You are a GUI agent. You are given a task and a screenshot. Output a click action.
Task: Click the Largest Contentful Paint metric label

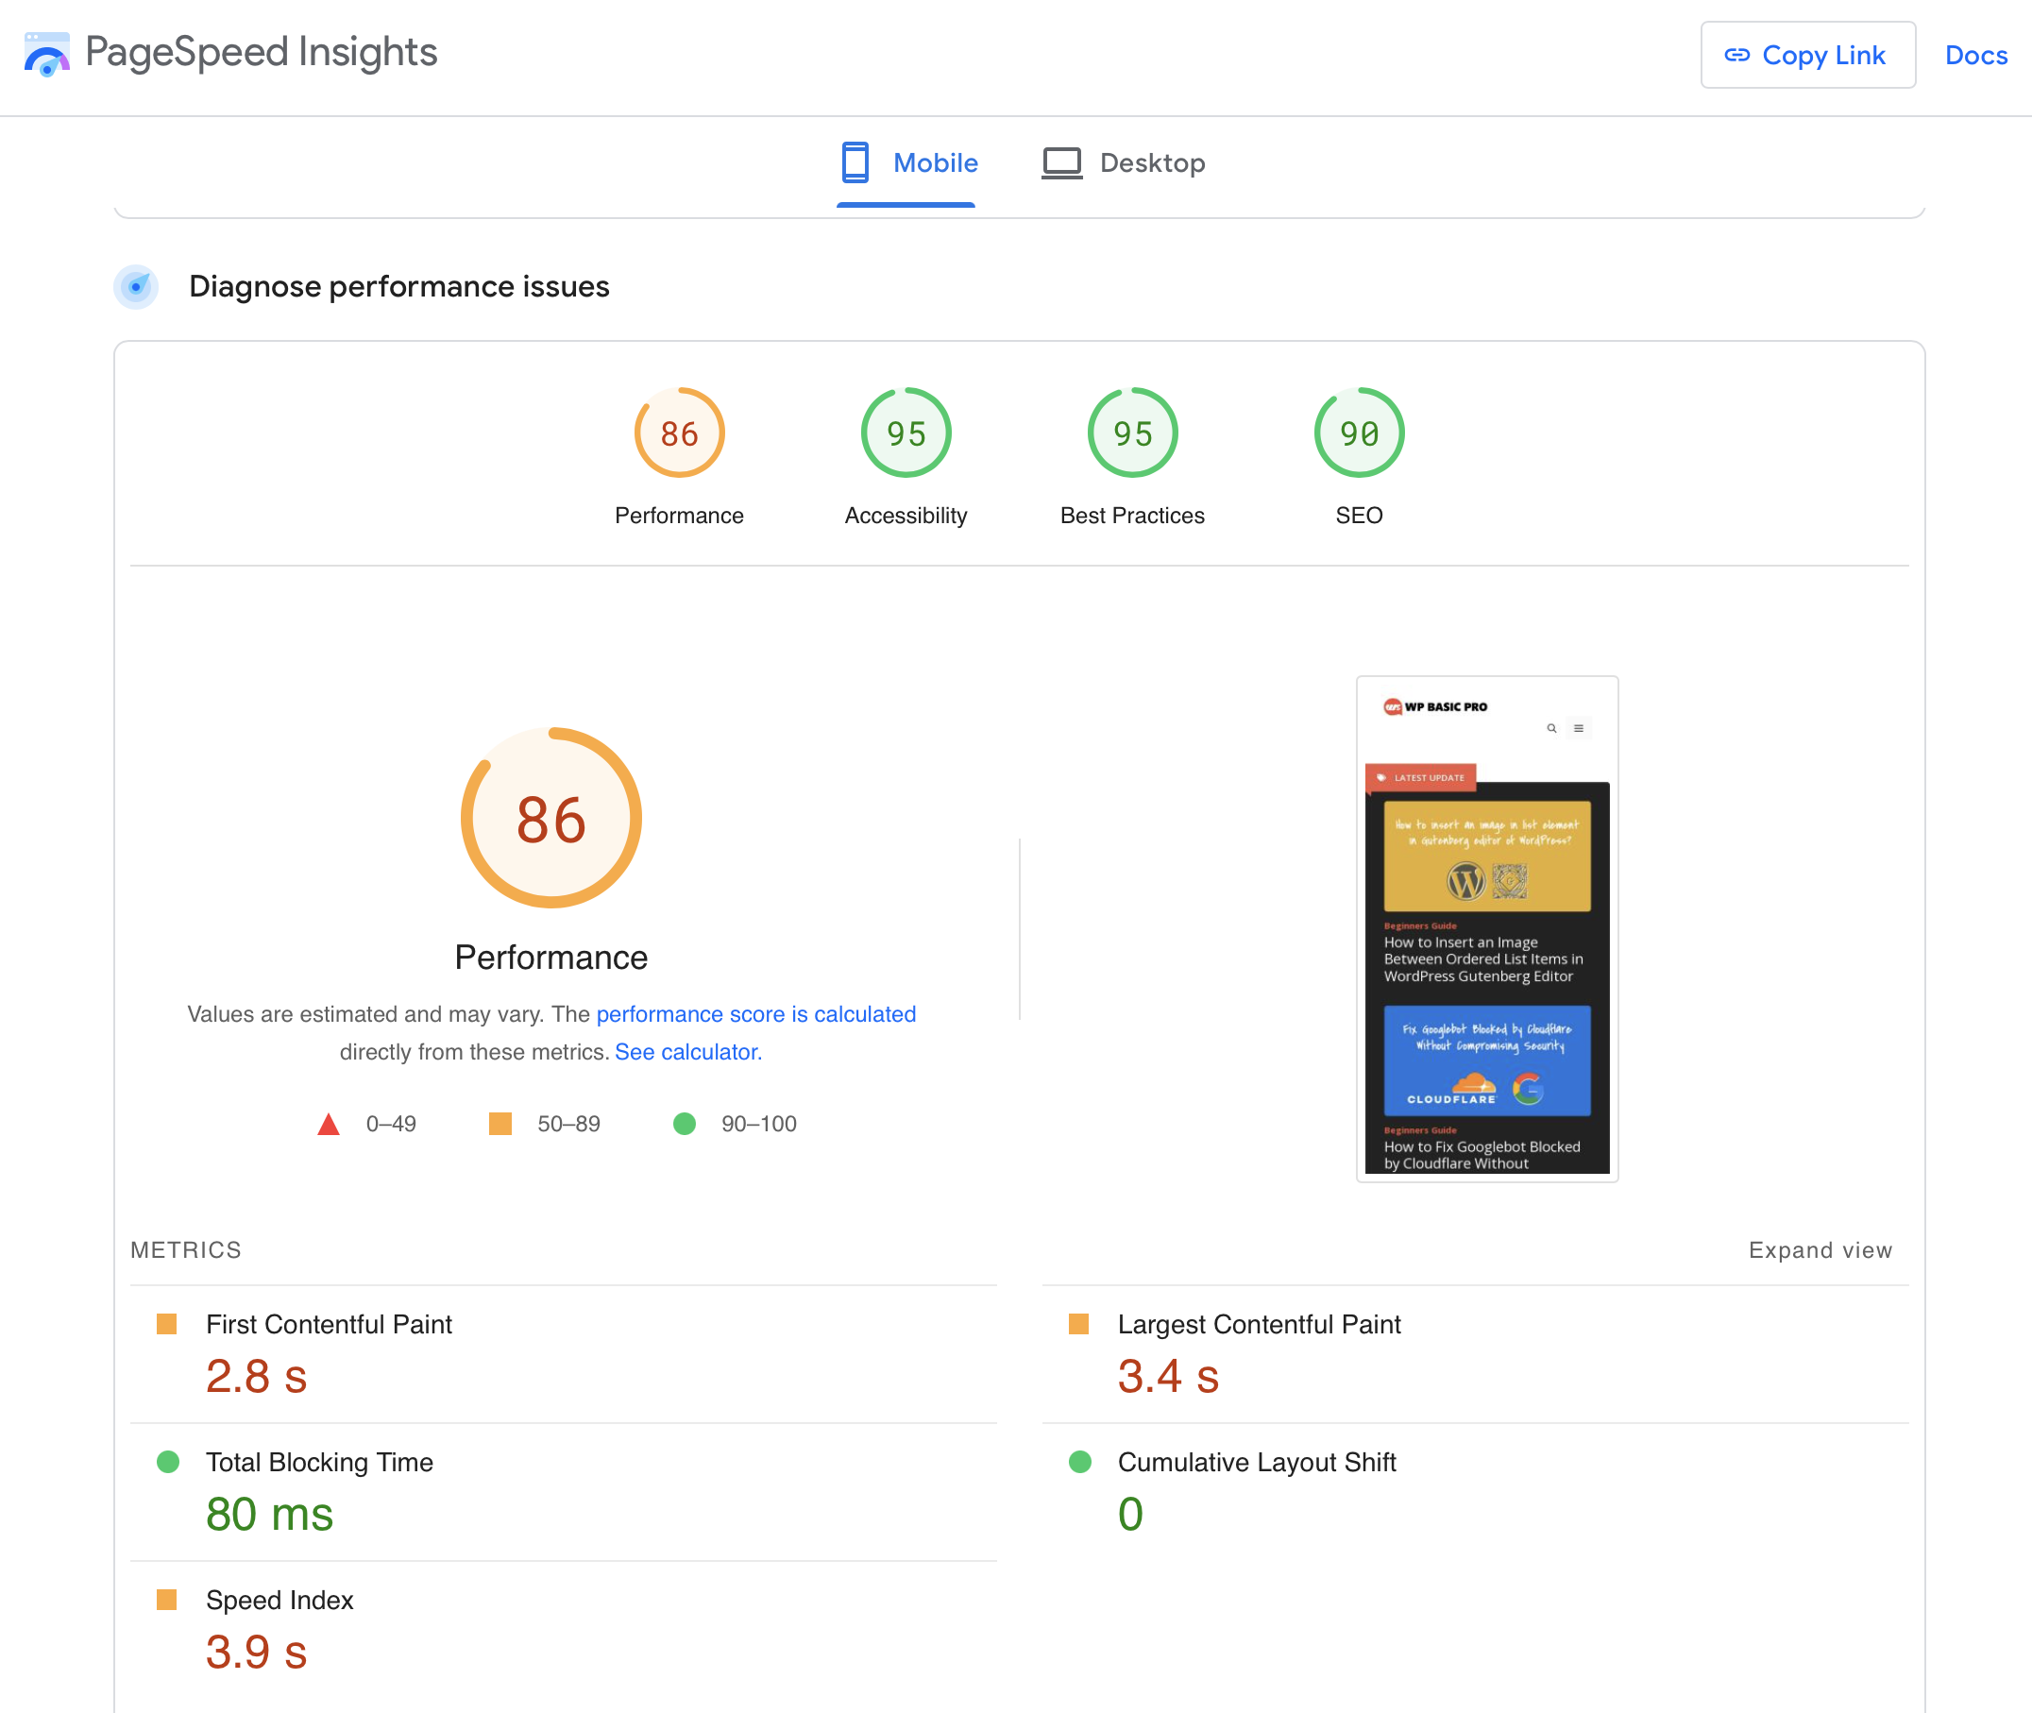pyautogui.click(x=1260, y=1325)
